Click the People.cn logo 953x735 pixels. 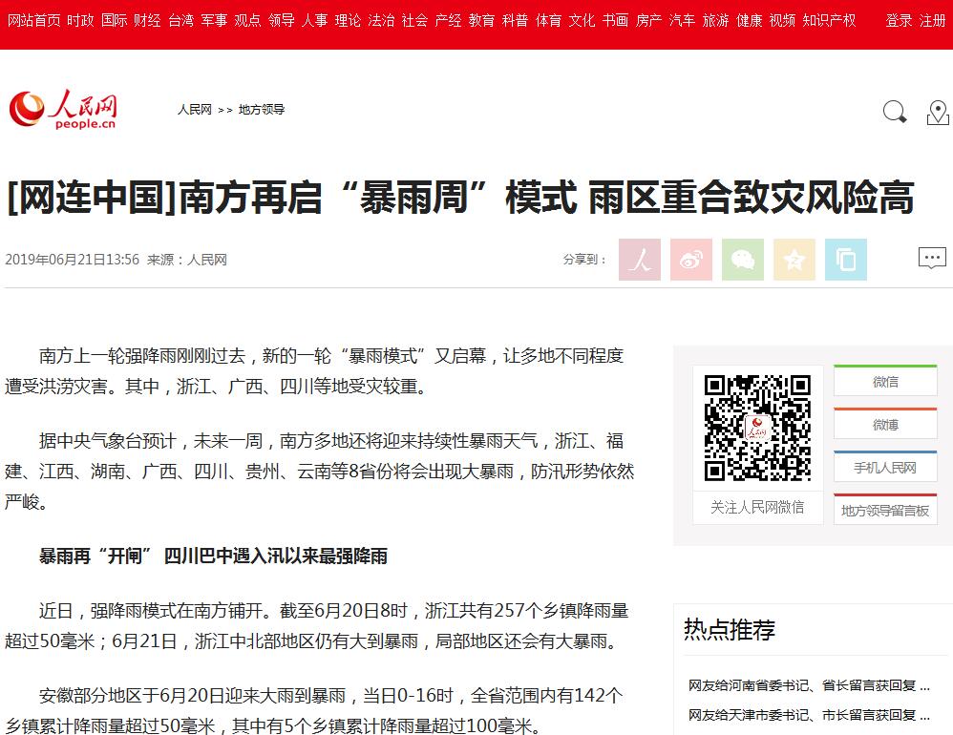[x=63, y=110]
